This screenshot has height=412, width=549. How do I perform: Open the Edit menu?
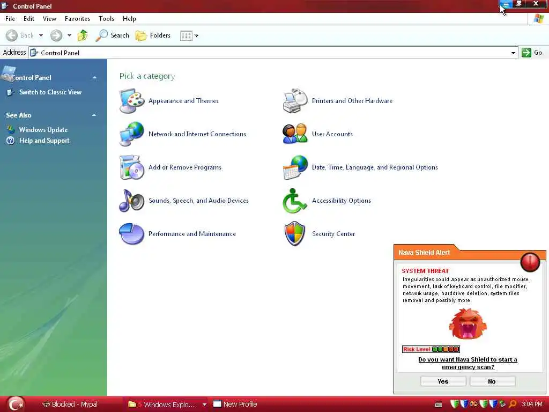[x=29, y=19]
